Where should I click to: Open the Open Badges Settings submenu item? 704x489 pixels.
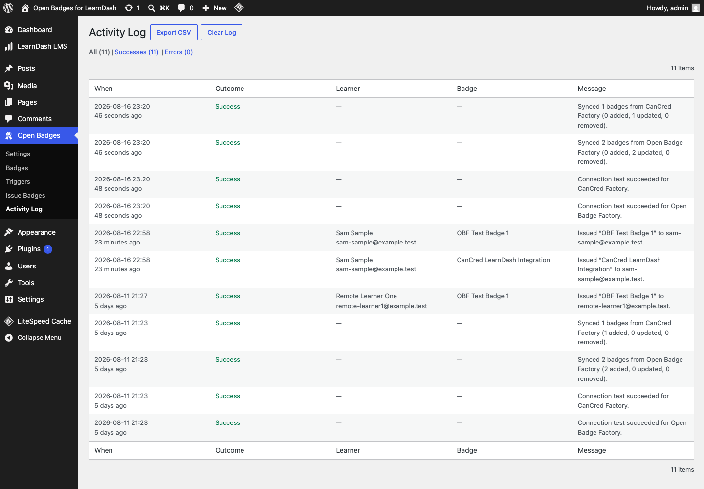coord(18,154)
